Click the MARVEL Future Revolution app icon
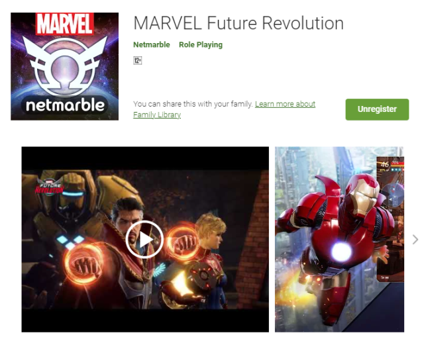The width and height of the screenshot is (424, 343). [64, 66]
